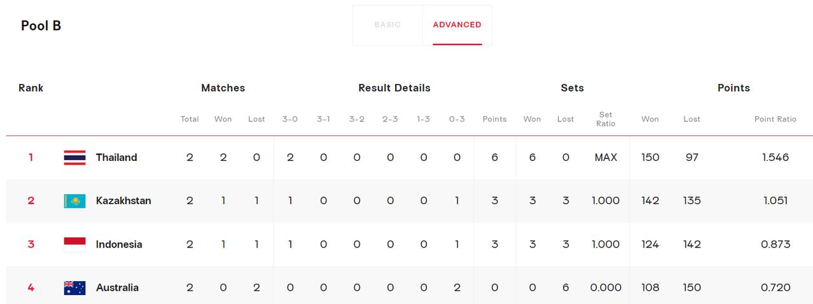813x304 pixels.
Task: Click the Australia flag icon
Action: 74,287
